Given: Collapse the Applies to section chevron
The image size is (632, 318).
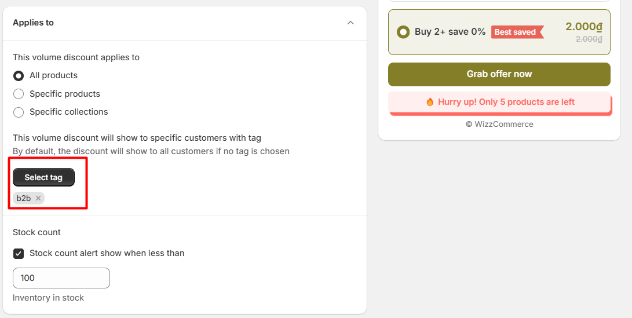Looking at the screenshot, I should click(350, 23).
